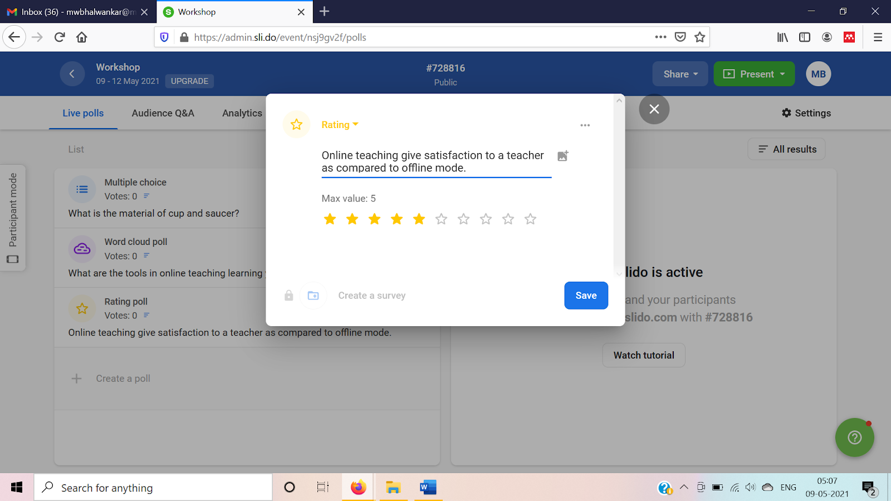Click the red extension icon in the toolbar
Viewport: 891px width, 501px height.
click(x=849, y=37)
